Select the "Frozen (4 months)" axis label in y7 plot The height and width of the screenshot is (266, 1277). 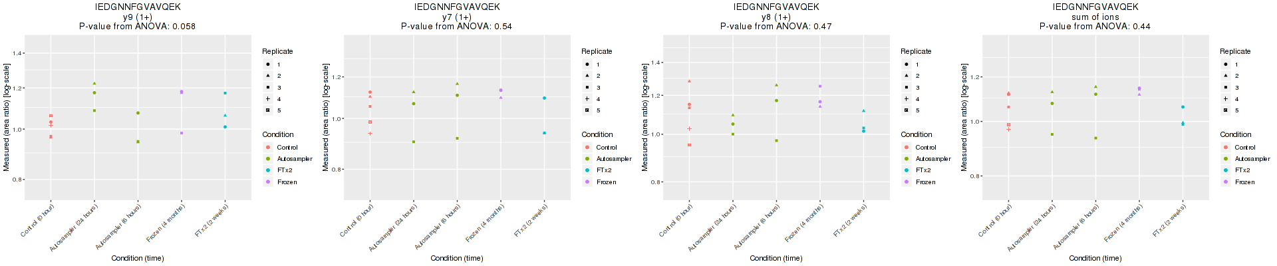tap(485, 223)
